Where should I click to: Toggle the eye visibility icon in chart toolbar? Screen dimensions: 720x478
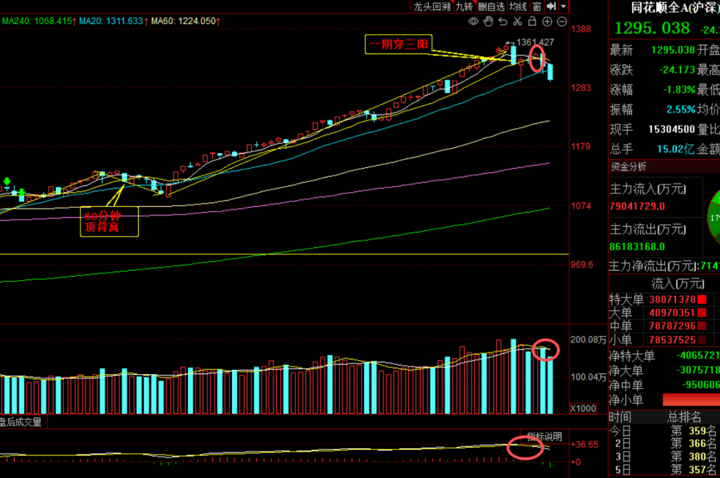473,22
